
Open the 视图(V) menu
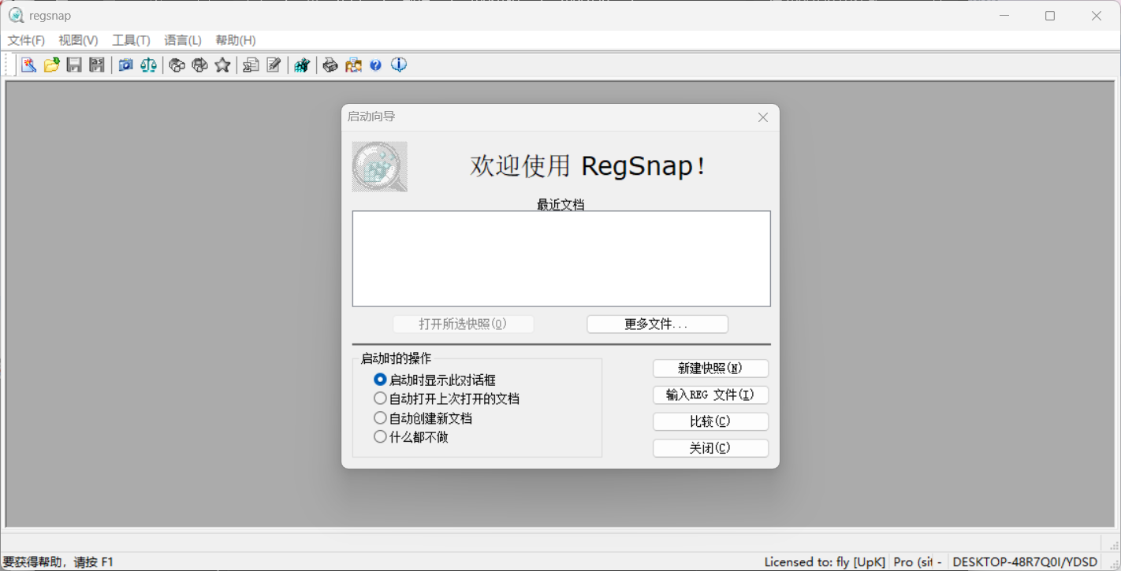coord(78,40)
